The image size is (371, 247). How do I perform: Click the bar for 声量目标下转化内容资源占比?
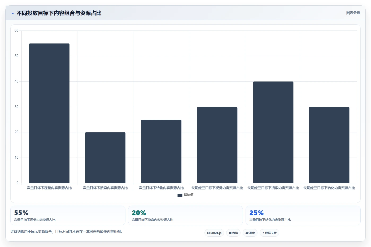pos(161,151)
